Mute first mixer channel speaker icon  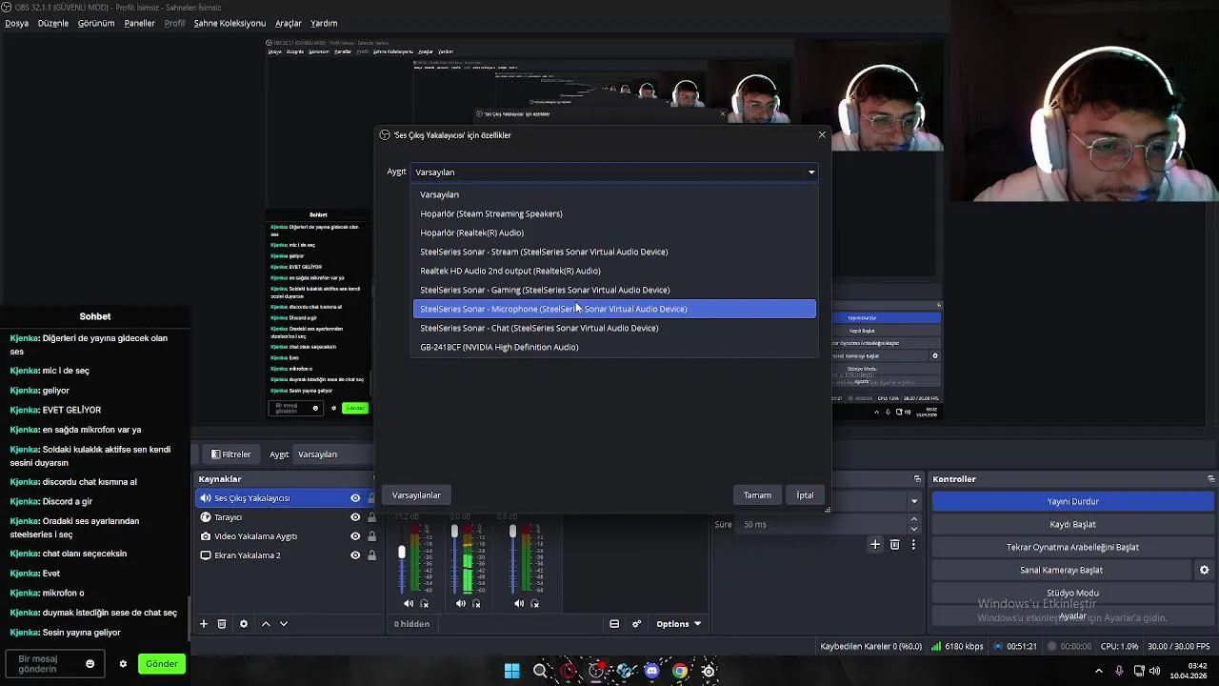(409, 603)
